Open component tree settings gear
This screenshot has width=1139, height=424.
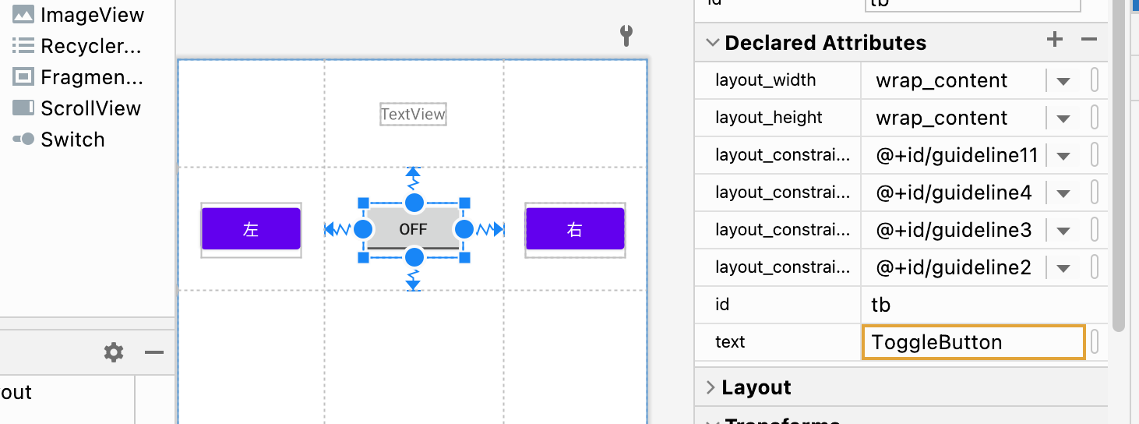[114, 353]
